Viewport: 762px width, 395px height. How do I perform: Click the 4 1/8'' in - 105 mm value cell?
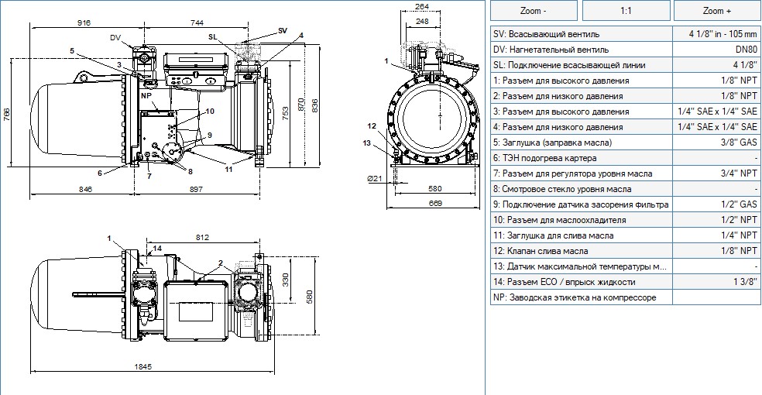(x=716, y=34)
